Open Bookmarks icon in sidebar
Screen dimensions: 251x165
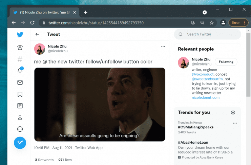tap(20, 94)
